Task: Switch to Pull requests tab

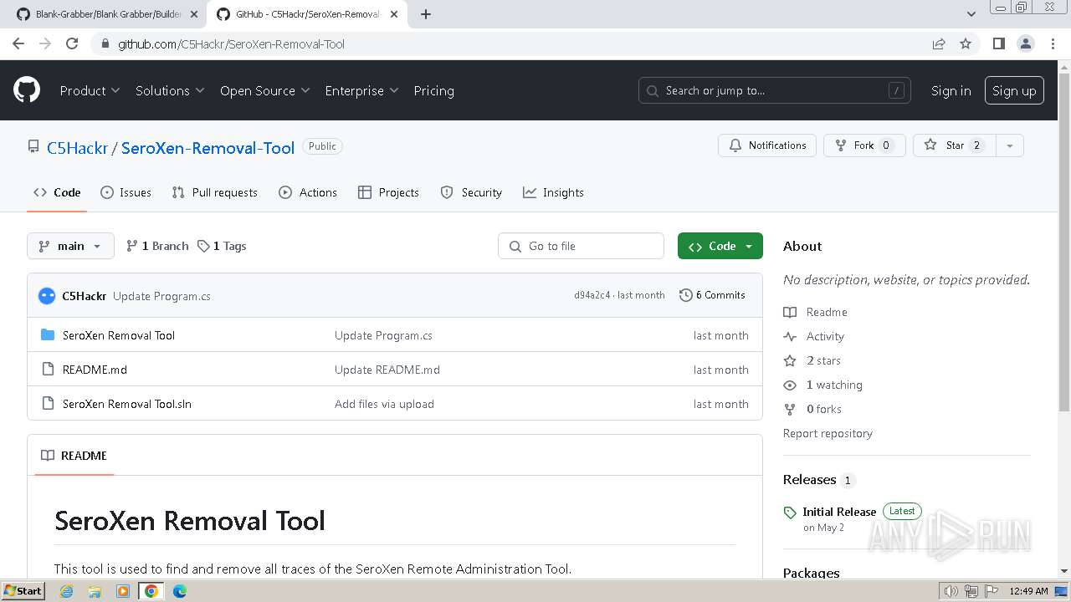Action: [214, 192]
